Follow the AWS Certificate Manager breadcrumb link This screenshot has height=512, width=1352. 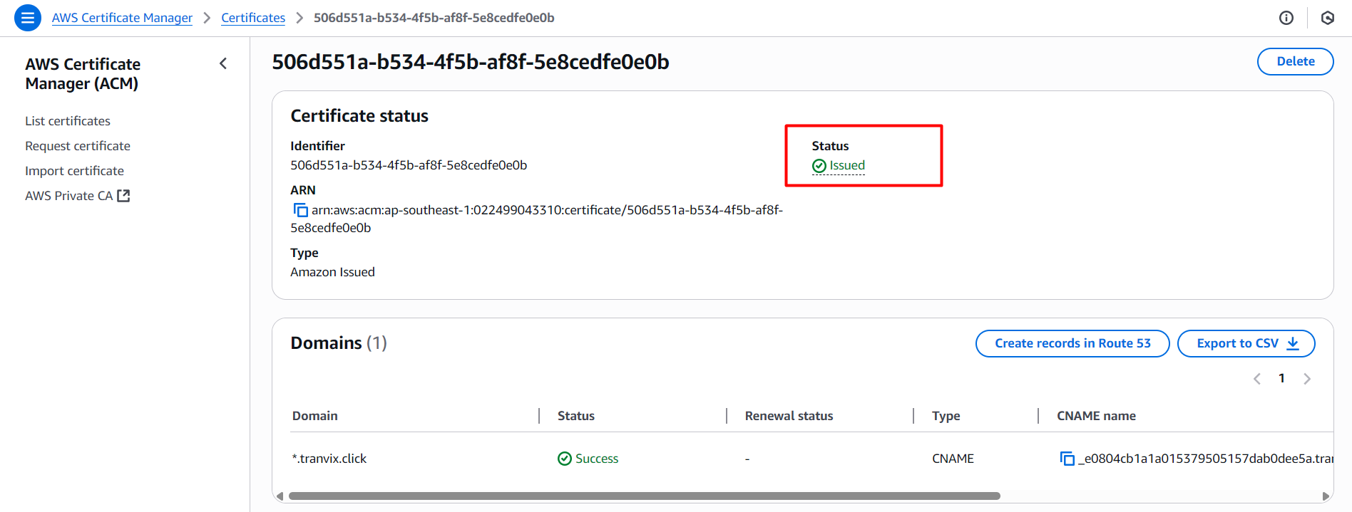[122, 18]
